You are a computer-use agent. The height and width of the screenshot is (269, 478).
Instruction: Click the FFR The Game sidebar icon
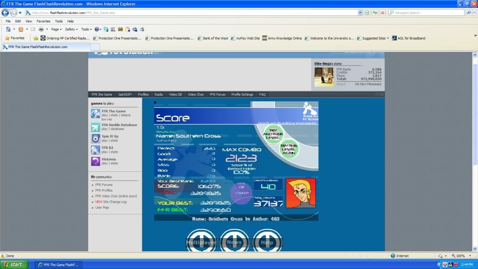tap(95, 113)
